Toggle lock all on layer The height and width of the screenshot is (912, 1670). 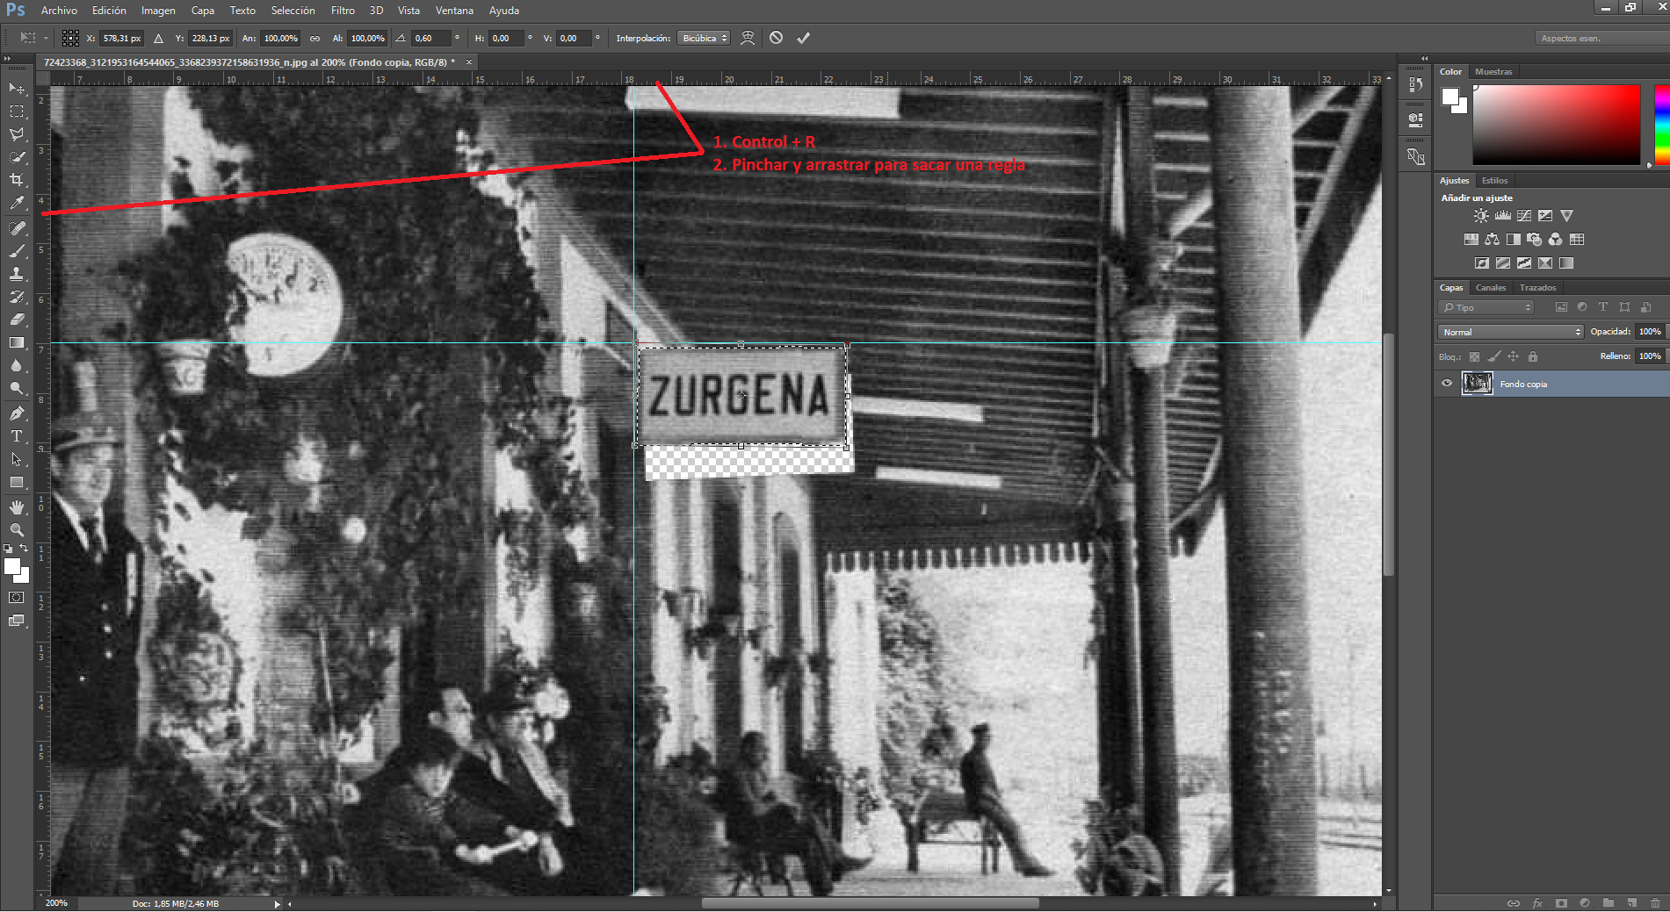[x=1533, y=356]
